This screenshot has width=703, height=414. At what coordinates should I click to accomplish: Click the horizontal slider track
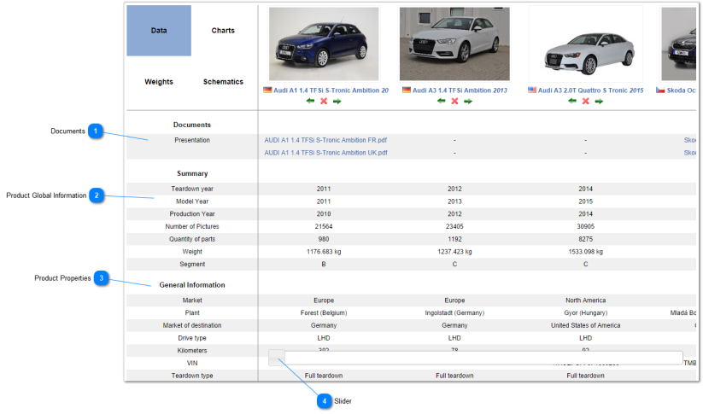483,358
